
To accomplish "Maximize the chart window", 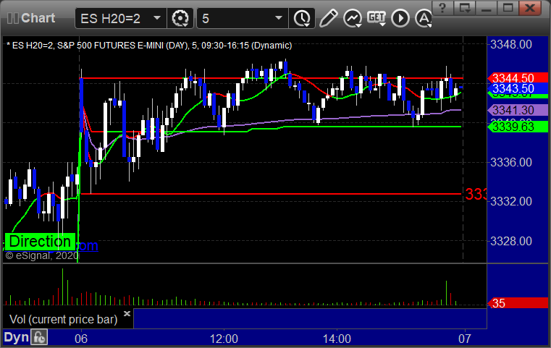I will tap(508, 7).
